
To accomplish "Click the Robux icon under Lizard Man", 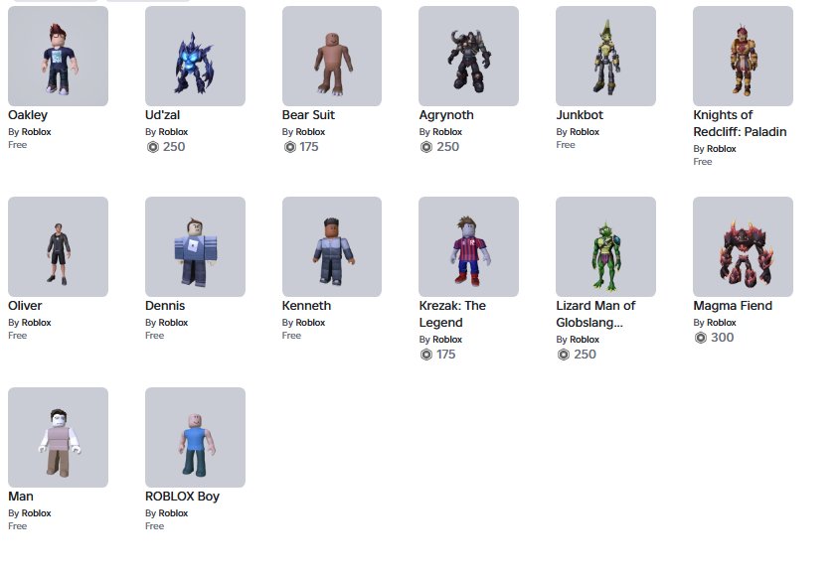I will (x=564, y=355).
